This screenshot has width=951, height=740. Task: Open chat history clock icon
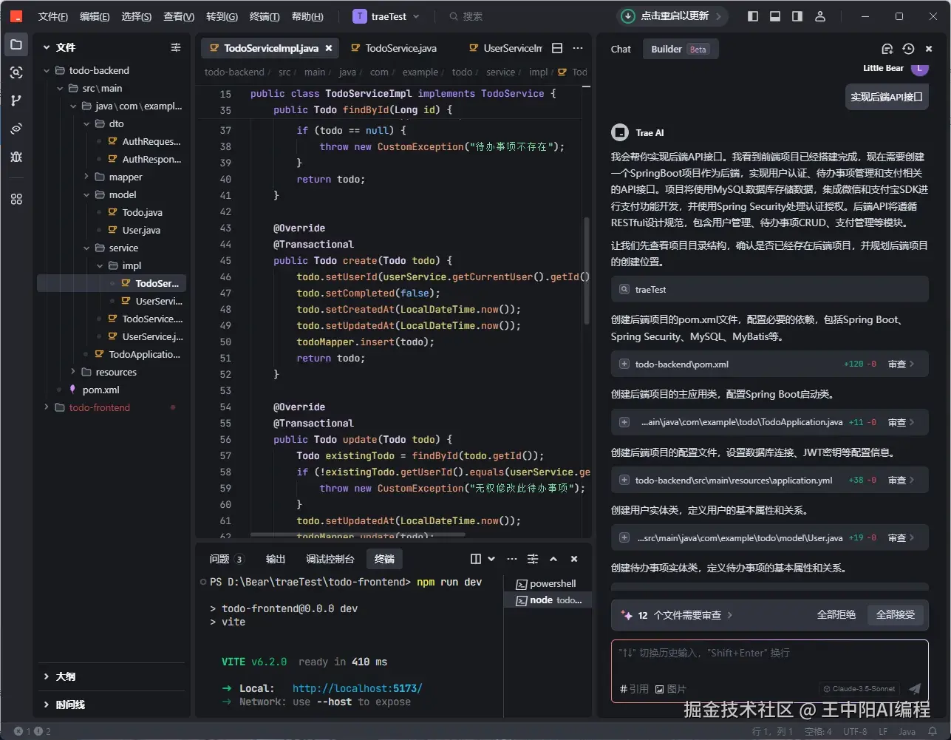(908, 49)
